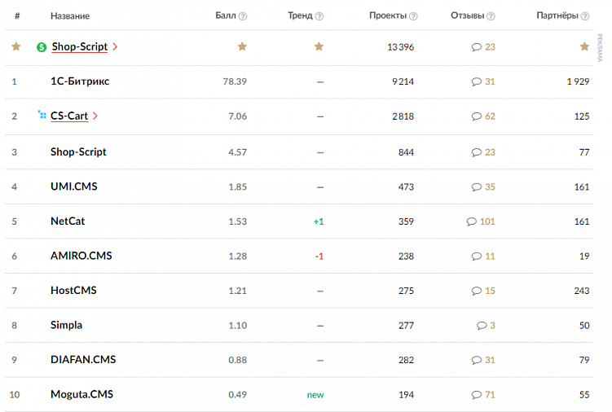The height and width of the screenshot is (412, 612).
Task: Expand the red chevron next to CS-Cart
Action: [95, 116]
